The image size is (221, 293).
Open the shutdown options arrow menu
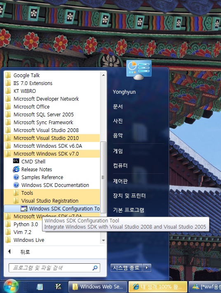pyautogui.click(x=147, y=268)
